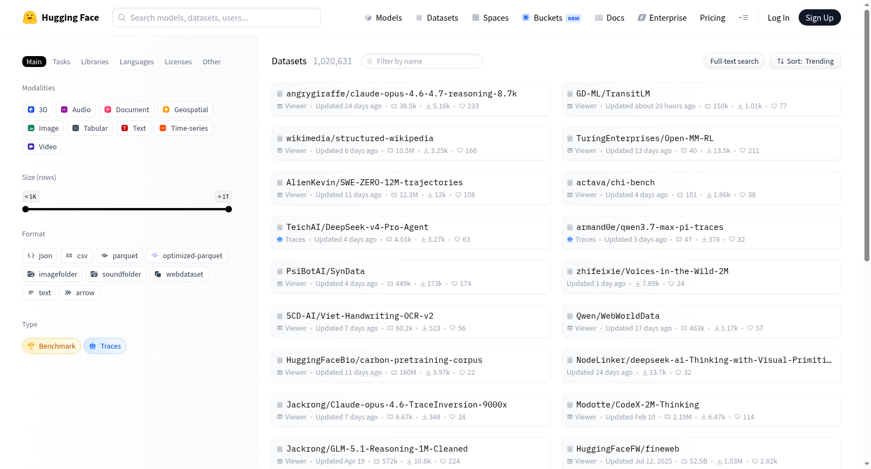Toggle the text format filter
Screen dimensions: 871x469
pyautogui.click(x=39, y=293)
